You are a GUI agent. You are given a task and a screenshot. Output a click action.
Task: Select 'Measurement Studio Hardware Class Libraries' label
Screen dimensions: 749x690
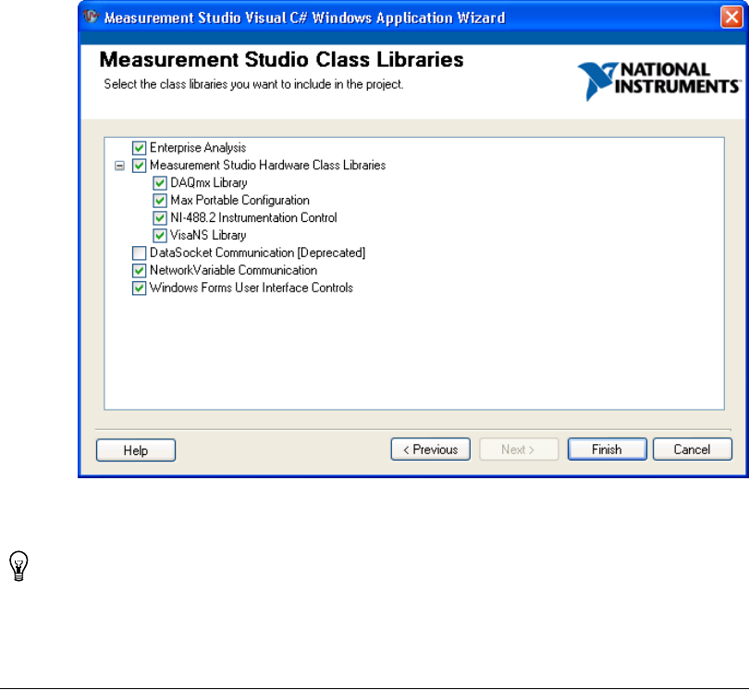[267, 166]
